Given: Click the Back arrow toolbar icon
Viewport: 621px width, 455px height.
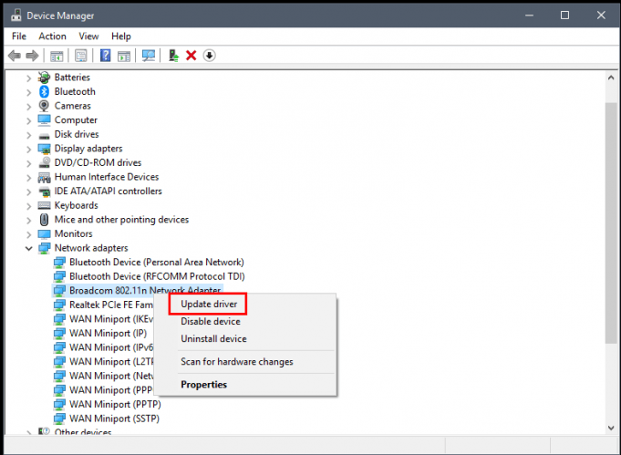Looking at the screenshot, I should click(15, 56).
